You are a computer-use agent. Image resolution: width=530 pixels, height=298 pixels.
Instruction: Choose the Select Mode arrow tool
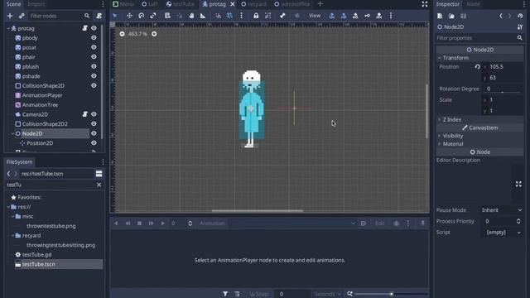[115, 16]
